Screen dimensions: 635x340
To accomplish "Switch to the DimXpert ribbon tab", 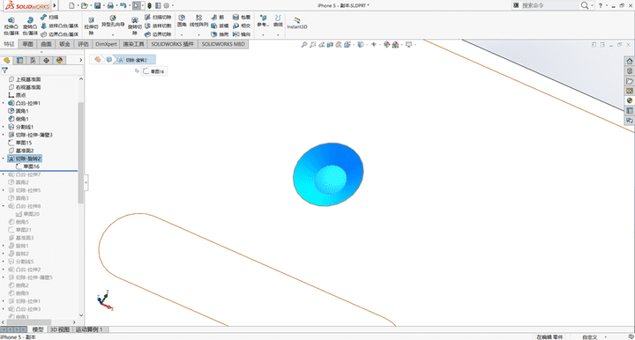I will tap(106, 44).
